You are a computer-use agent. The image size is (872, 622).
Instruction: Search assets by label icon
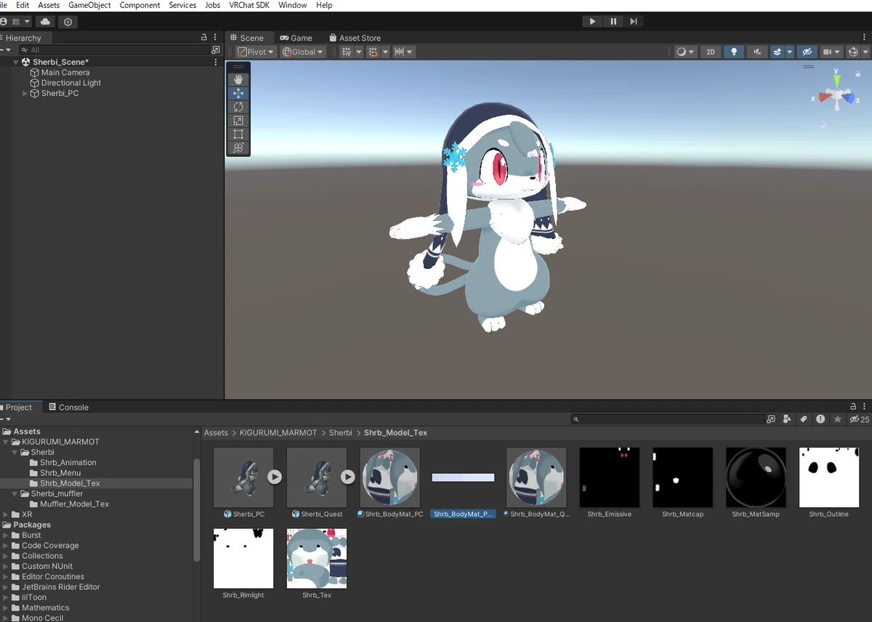tap(804, 419)
